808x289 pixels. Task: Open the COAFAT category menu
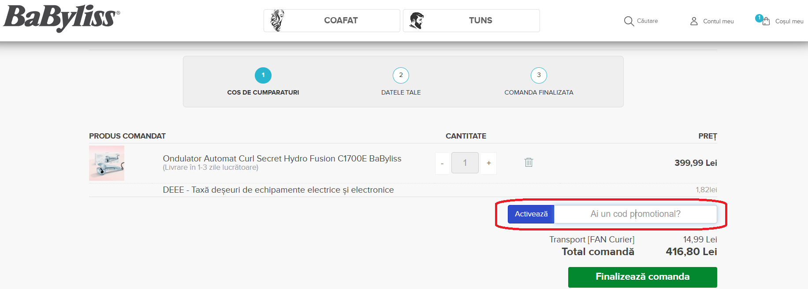(x=341, y=21)
